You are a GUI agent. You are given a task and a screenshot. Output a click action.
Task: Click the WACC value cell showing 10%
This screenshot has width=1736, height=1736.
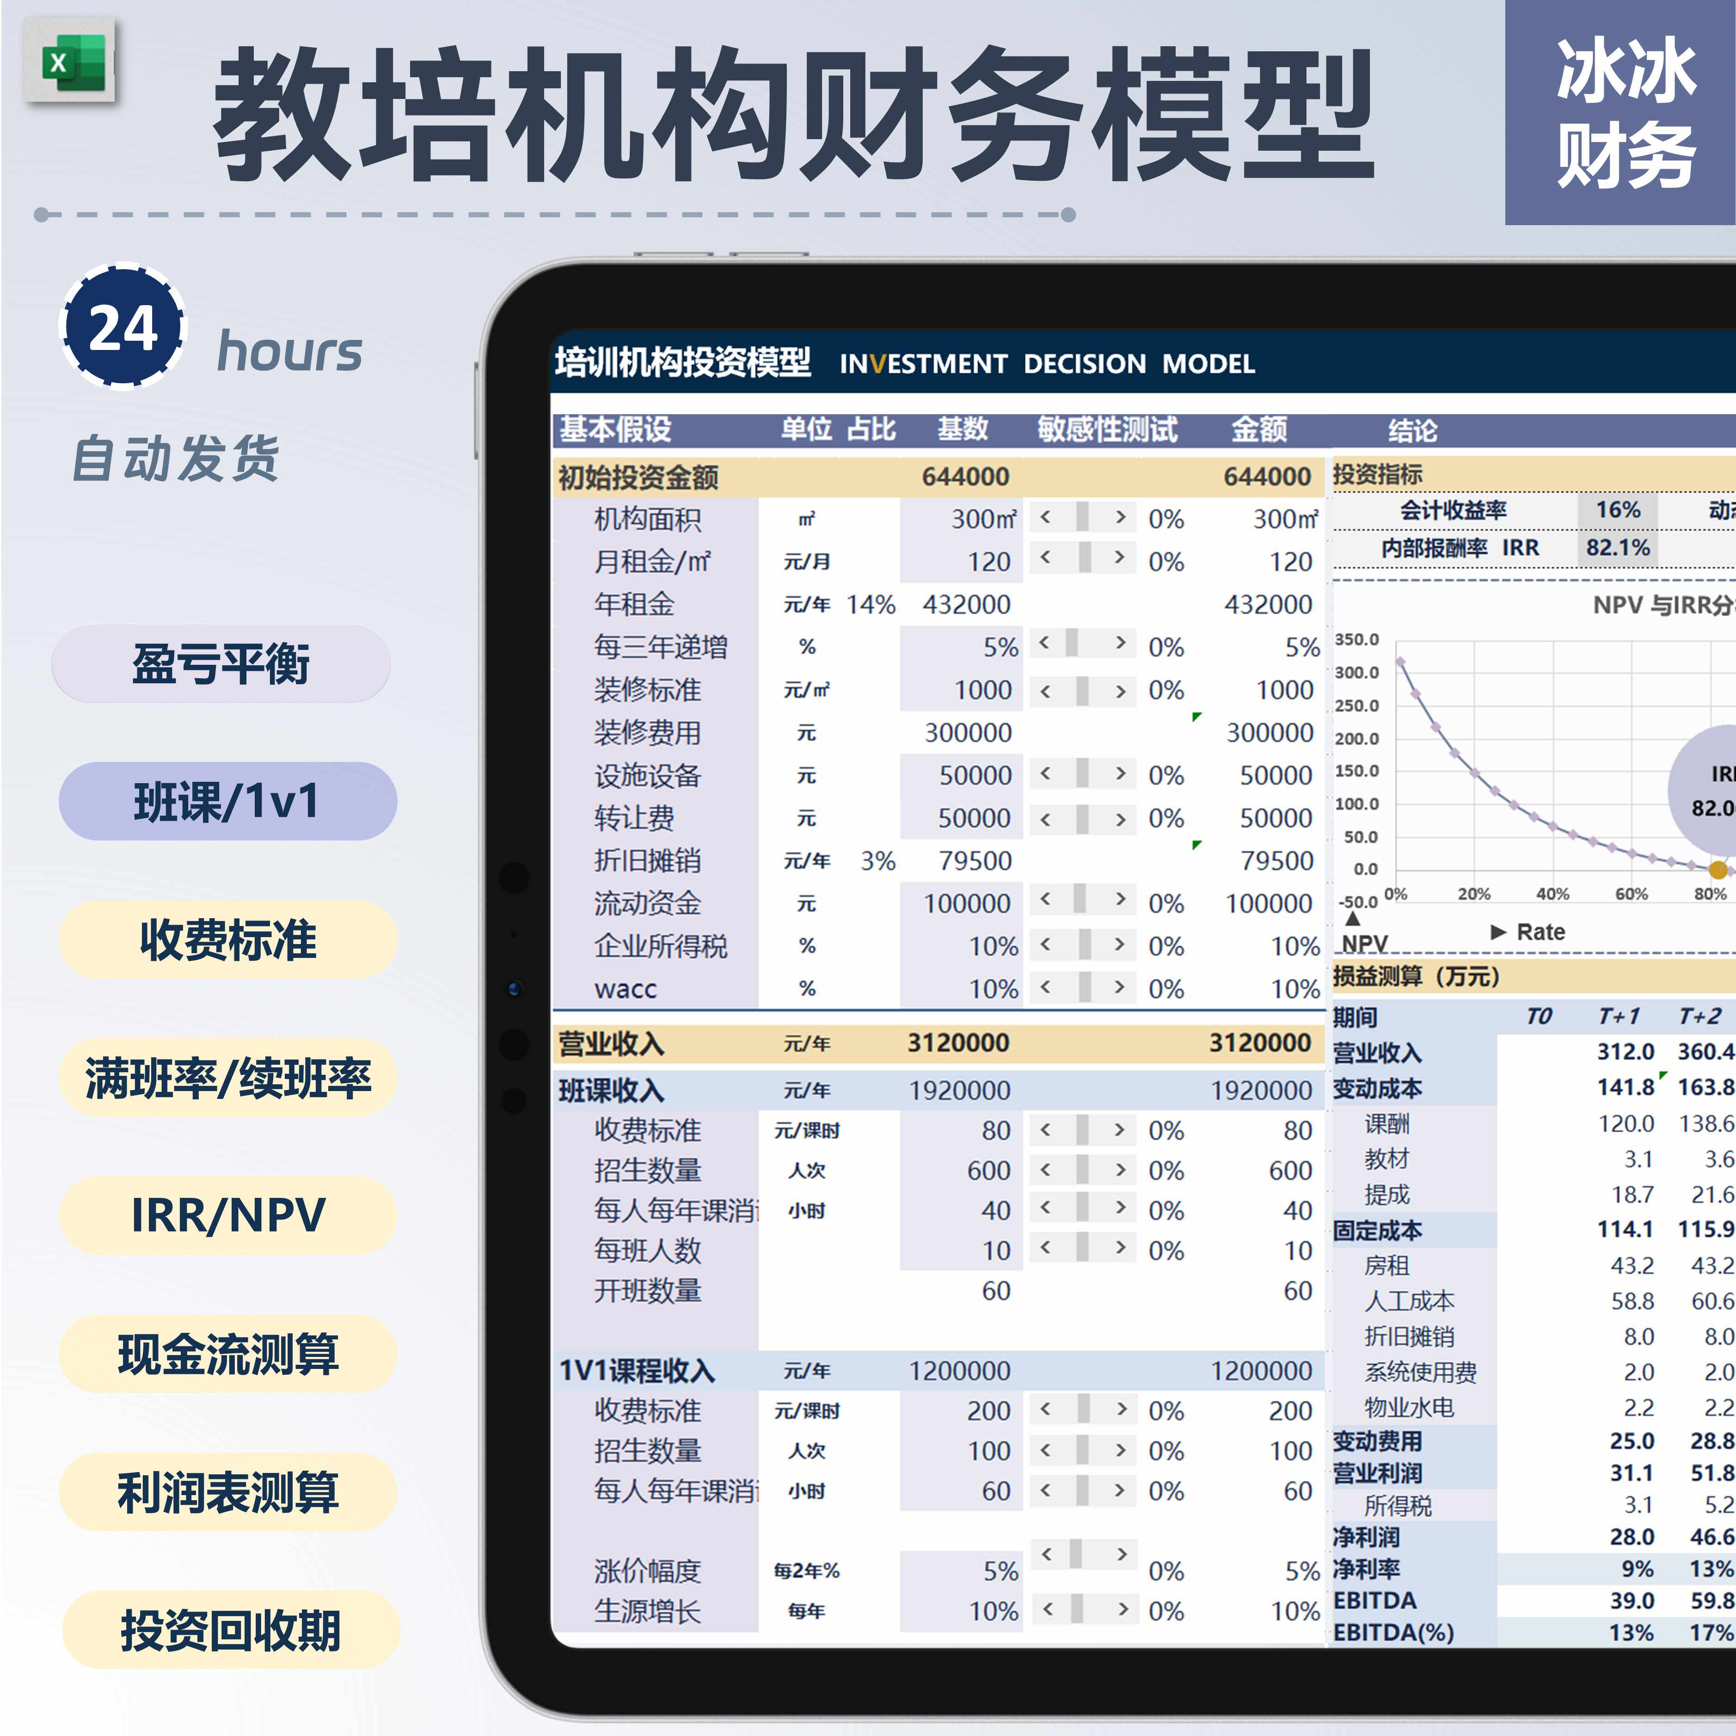[993, 988]
